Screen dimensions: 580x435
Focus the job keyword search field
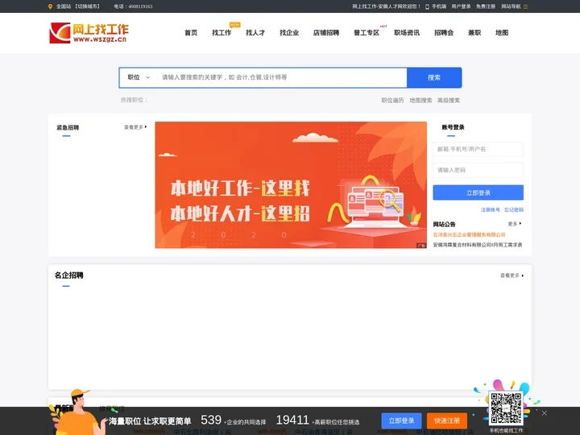pos(282,77)
